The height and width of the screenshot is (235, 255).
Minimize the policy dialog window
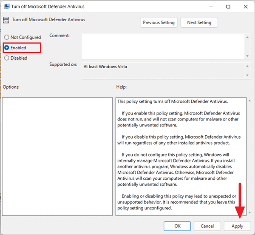point(211,7)
